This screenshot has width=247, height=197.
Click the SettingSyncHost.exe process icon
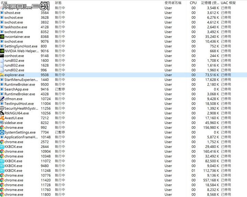click(2, 46)
